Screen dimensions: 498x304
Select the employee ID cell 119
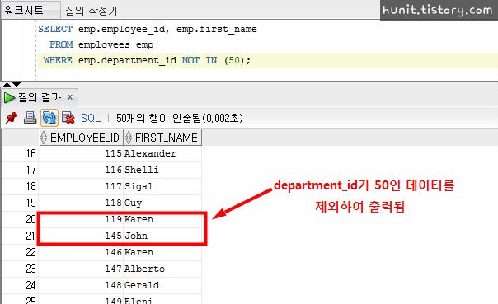click(x=81, y=220)
